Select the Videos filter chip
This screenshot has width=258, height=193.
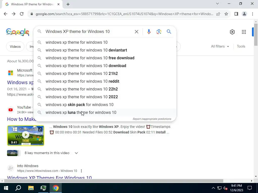click(x=15, y=46)
